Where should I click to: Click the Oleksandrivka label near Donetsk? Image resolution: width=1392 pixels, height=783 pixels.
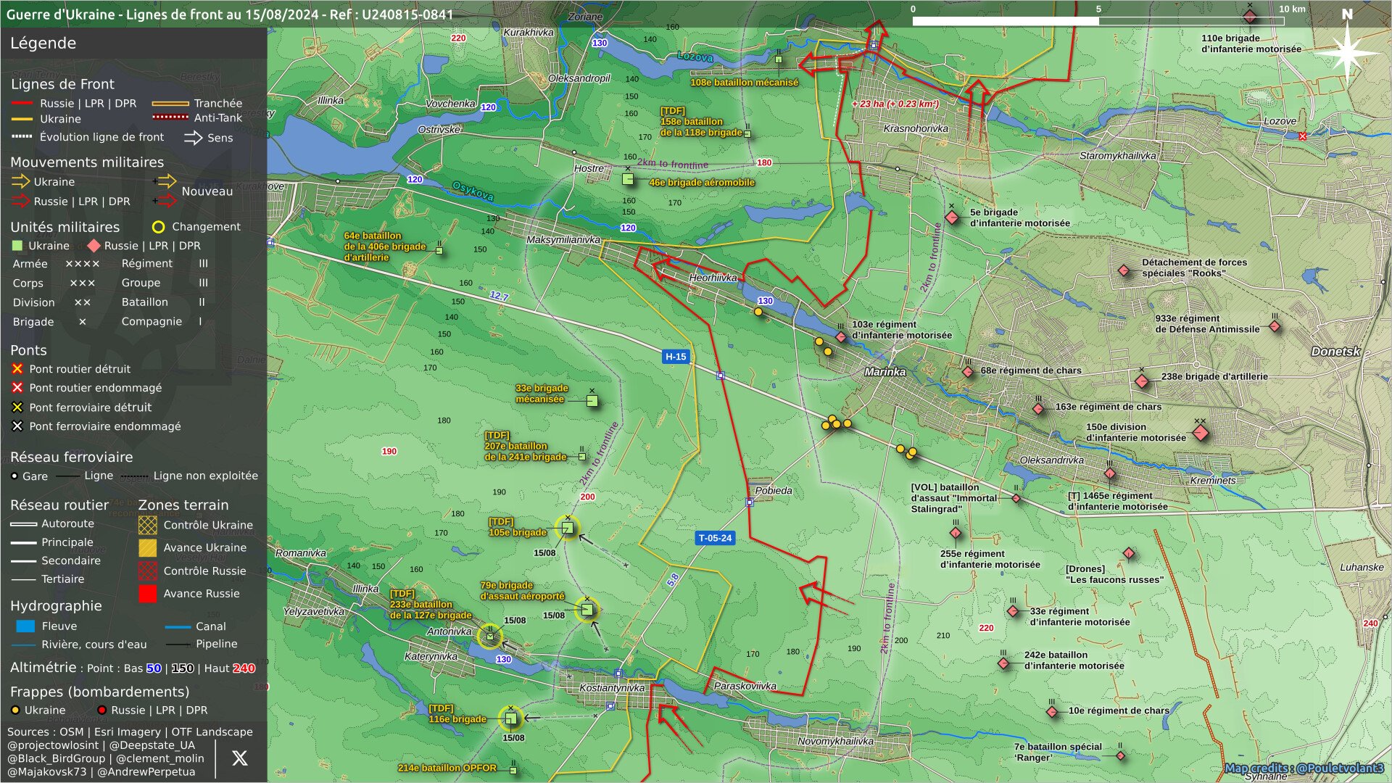coord(1051,460)
